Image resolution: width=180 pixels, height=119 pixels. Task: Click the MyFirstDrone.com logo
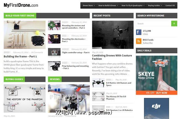[x=21, y=5]
